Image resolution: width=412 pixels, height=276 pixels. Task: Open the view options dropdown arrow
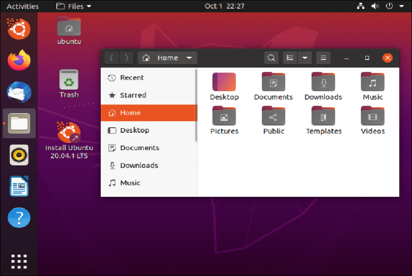[305, 58]
